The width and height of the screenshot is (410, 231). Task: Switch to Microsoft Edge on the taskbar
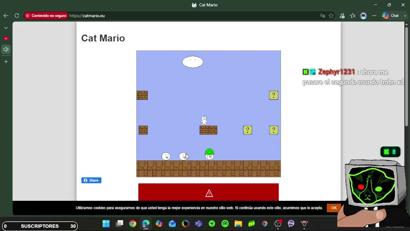click(x=146, y=224)
